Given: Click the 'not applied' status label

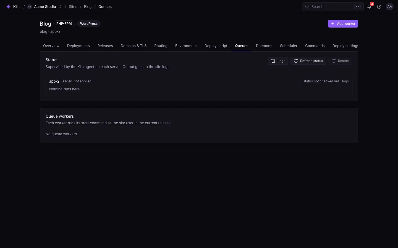Looking at the screenshot, I should coord(83,81).
